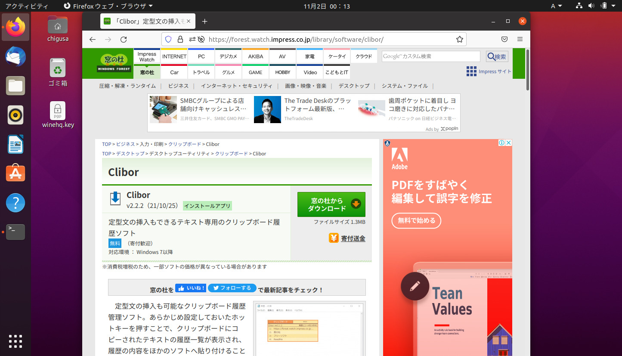The width and height of the screenshot is (622, 356).
Task: Save page to Pocket
Action: pos(504,40)
